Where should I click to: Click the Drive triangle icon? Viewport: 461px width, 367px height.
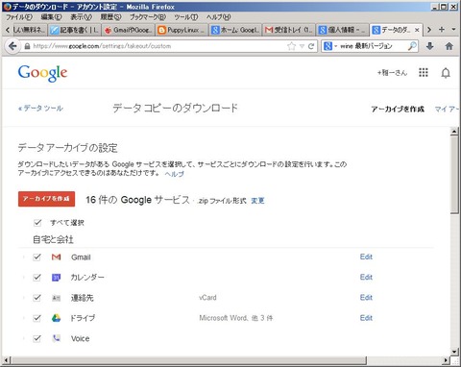point(56,318)
